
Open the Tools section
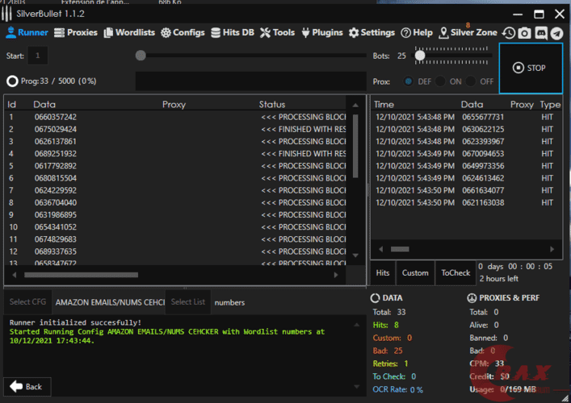(278, 33)
